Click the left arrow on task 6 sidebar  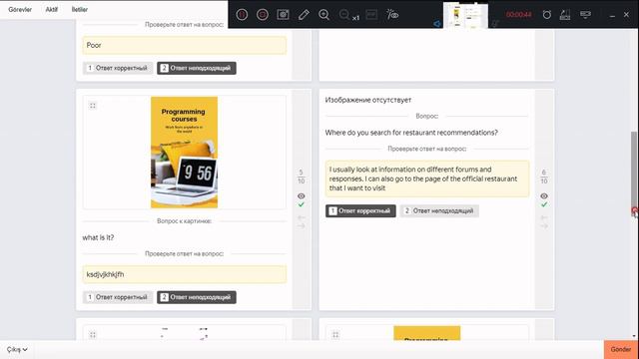[544, 217]
